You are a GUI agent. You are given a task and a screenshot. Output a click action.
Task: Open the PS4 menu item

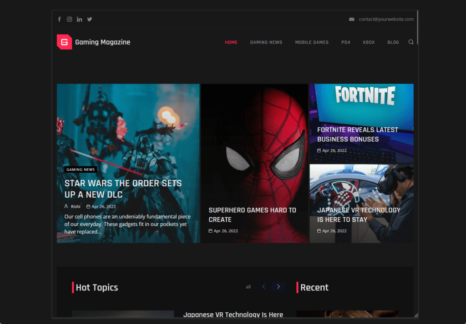346,42
